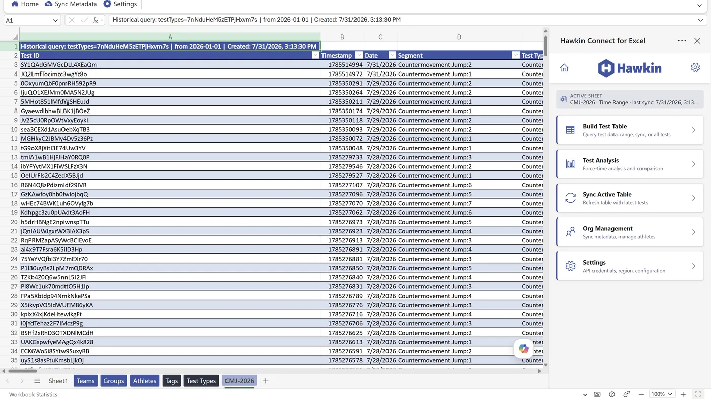Click the Org Management people icon
711x399 pixels.
[570, 232]
